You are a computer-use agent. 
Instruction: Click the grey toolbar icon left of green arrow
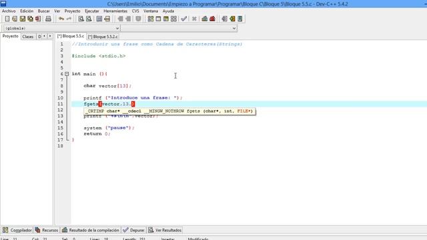coord(224,19)
